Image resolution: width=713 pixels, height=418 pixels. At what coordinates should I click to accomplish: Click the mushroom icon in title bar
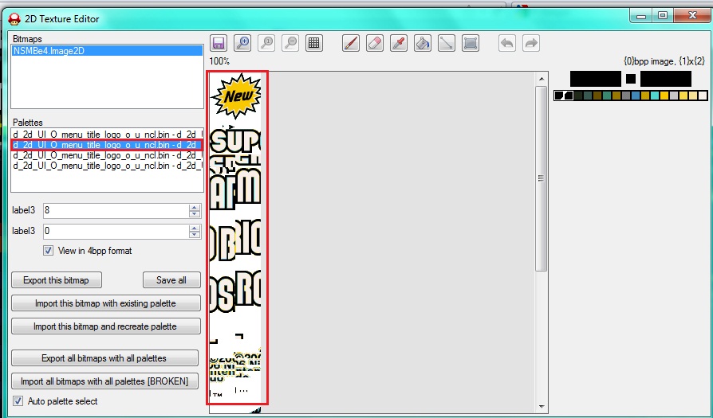14,18
